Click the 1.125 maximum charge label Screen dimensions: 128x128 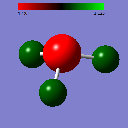coord(99,13)
